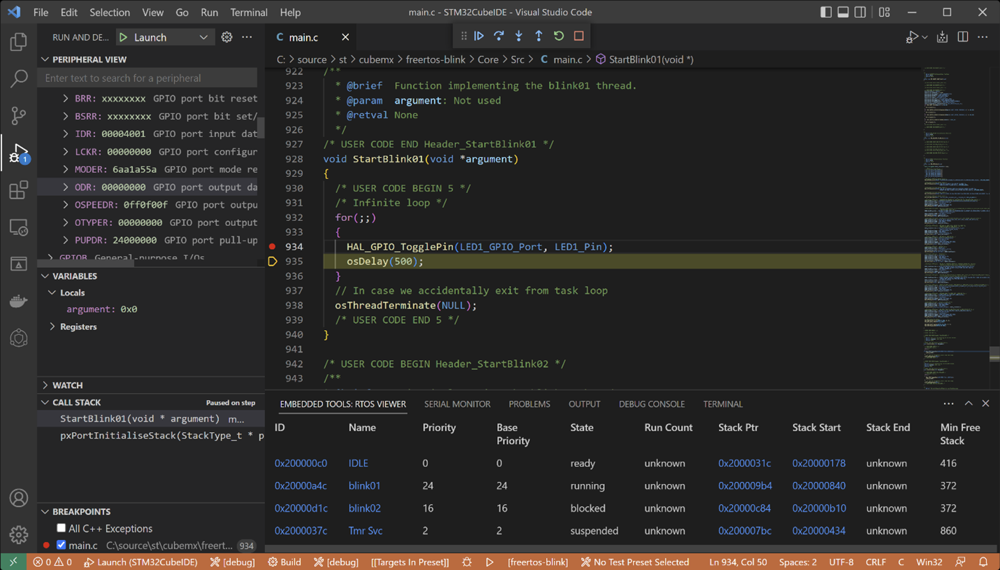Toggle primary sidebar layout icon

(826, 12)
